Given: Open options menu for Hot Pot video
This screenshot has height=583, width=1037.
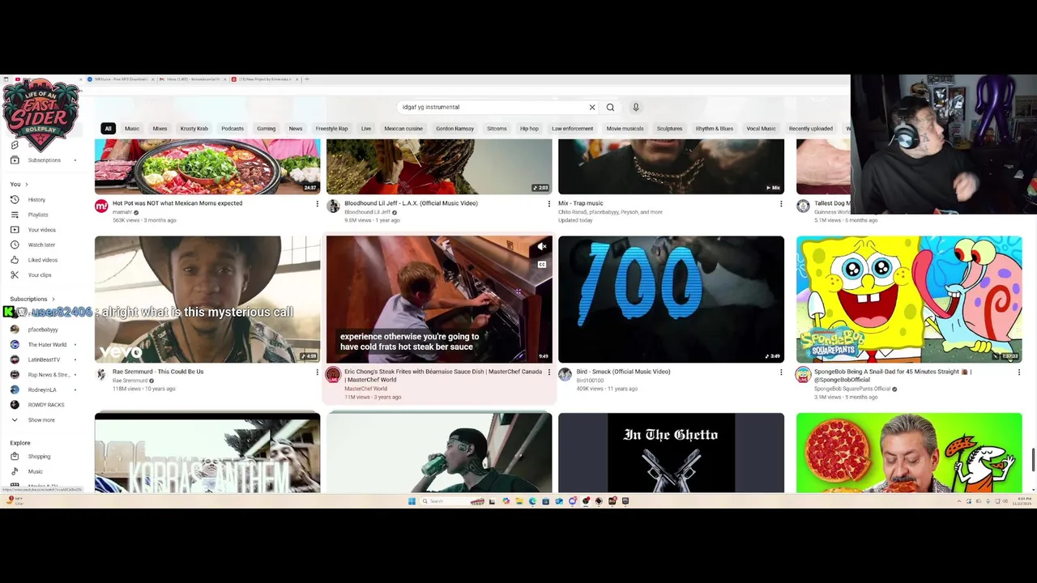Looking at the screenshot, I should (317, 204).
